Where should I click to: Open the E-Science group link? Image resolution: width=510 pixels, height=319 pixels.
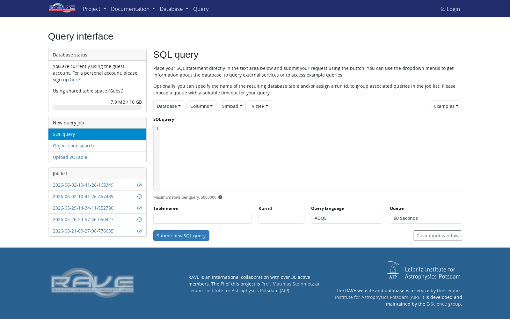[x=443, y=304]
